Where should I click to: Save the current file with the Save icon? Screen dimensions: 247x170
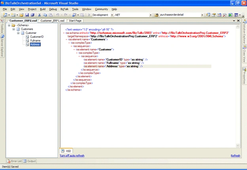click(x=27, y=15)
